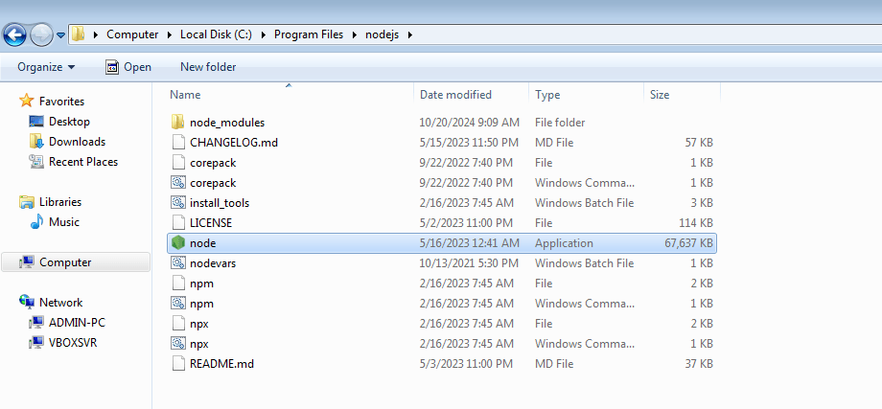This screenshot has height=409, width=882.
Task: Sort by Date modified column header
Action: pos(456,95)
